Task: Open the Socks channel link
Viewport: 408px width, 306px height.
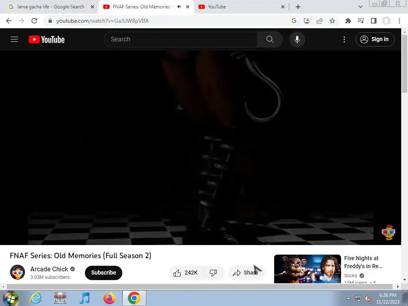Action: point(351,276)
